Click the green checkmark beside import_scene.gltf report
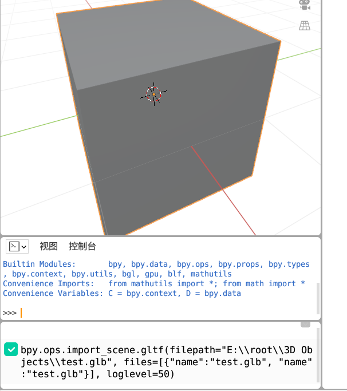This screenshot has width=347, height=391. (11, 349)
